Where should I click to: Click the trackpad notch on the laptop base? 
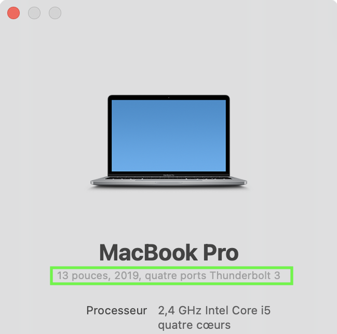coord(169,183)
